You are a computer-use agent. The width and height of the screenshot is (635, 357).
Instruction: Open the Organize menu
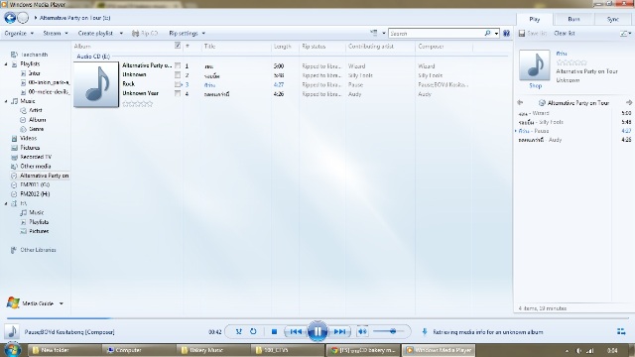point(19,33)
